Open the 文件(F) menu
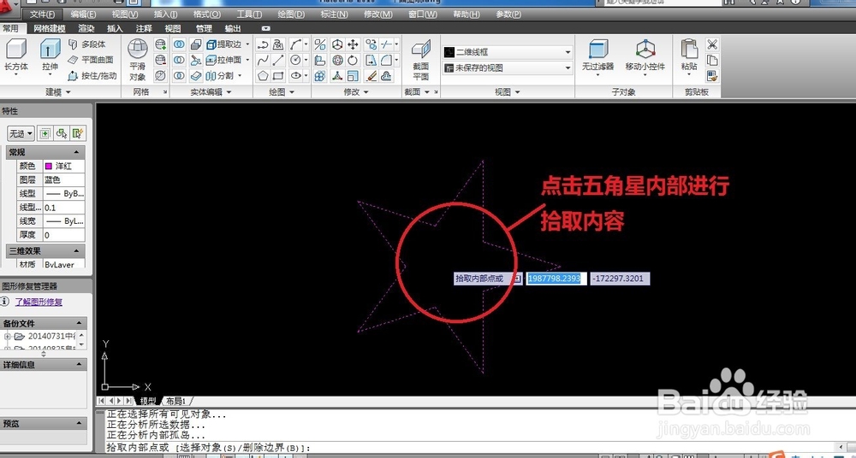Viewport: 856px width, 458px height. pos(42,15)
